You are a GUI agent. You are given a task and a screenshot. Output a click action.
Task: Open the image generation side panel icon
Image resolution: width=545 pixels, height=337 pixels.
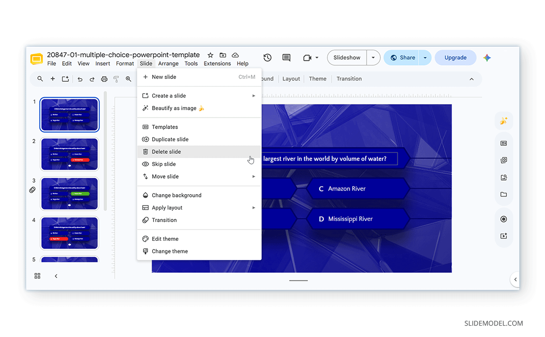pyautogui.click(x=504, y=177)
